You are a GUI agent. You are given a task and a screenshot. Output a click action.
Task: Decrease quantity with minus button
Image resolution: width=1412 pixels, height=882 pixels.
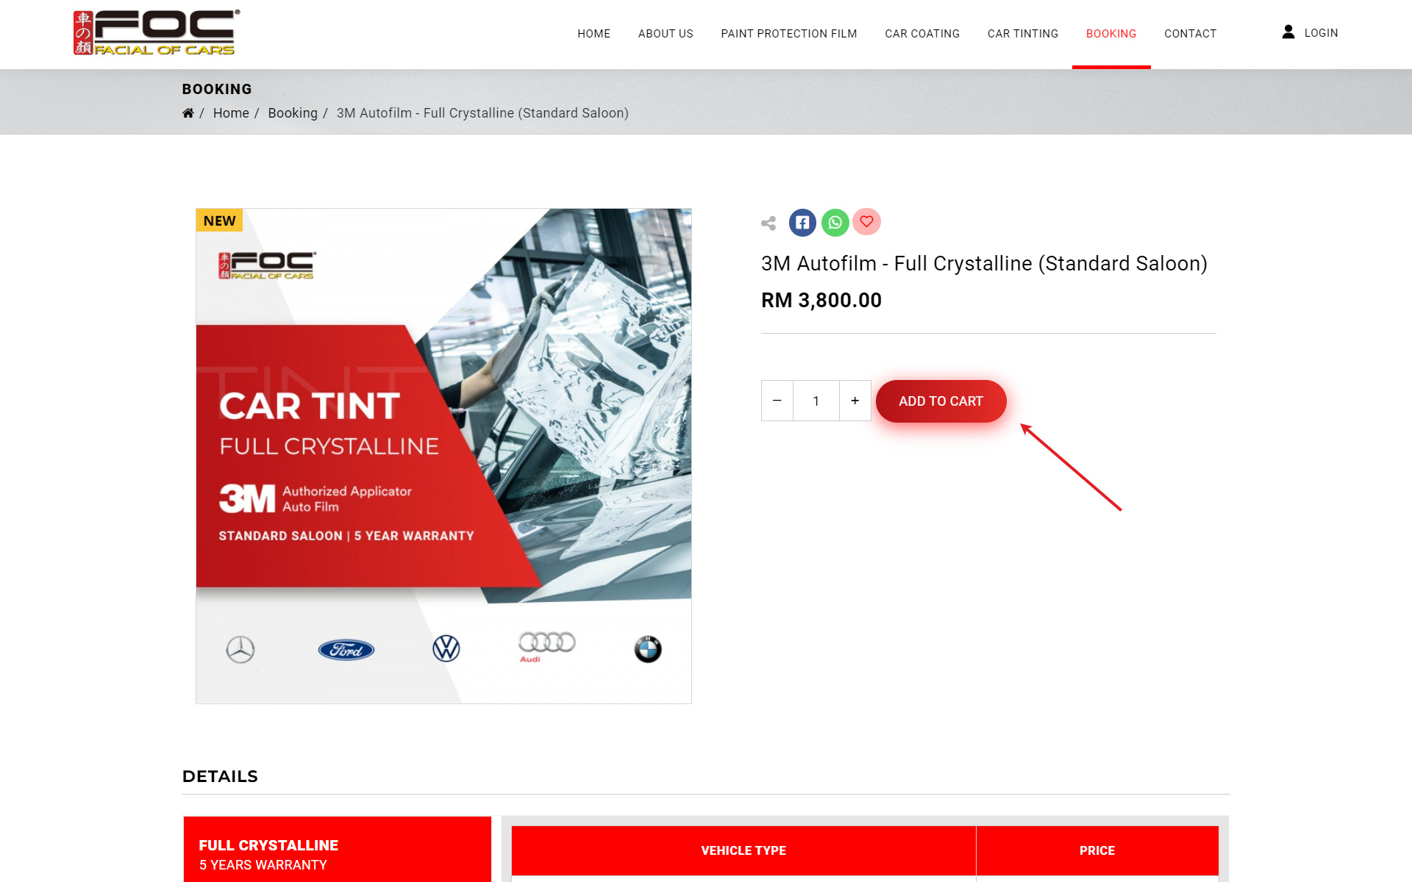pyautogui.click(x=777, y=401)
